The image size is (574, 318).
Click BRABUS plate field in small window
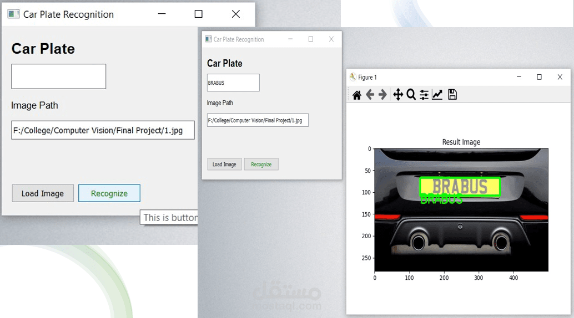[233, 83]
